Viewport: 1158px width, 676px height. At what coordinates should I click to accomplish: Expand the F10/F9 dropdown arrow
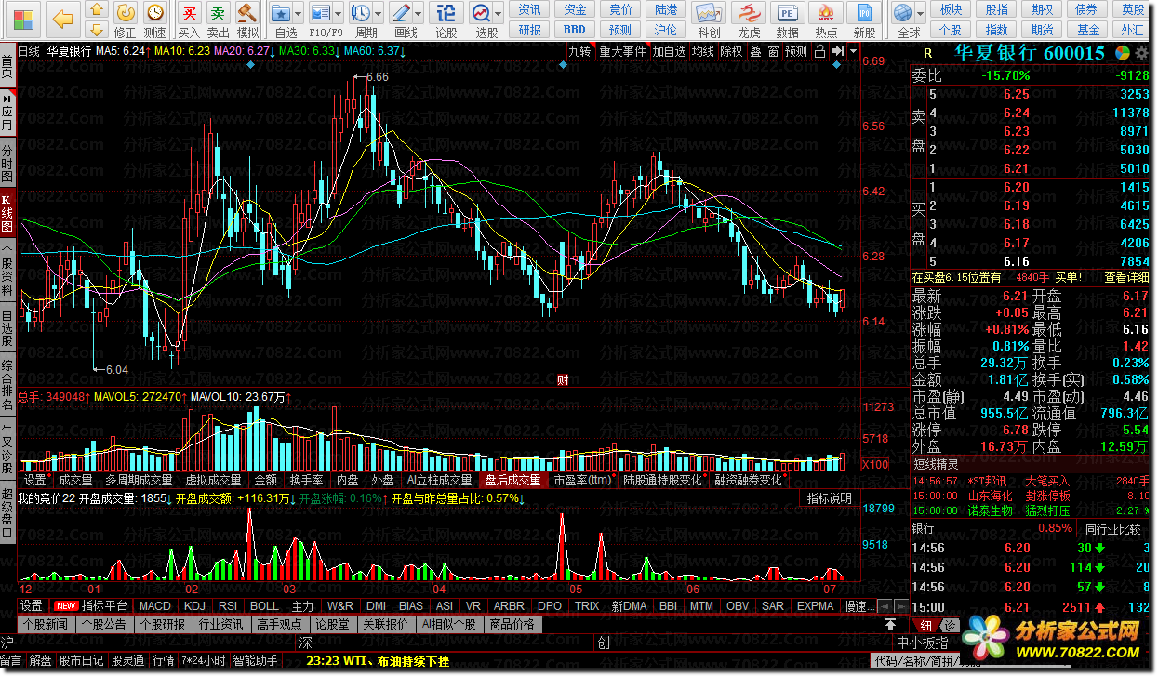pyautogui.click(x=338, y=14)
